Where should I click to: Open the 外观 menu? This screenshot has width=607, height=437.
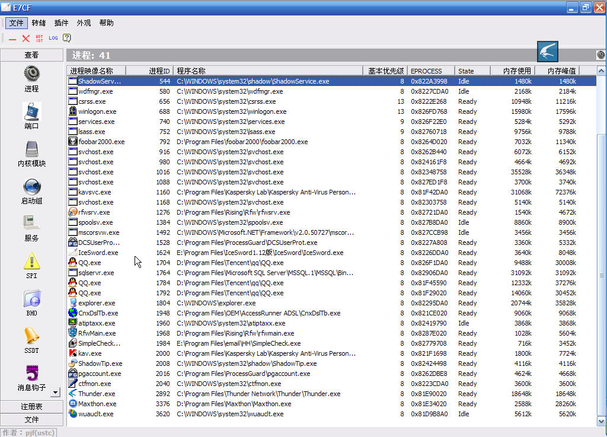click(x=84, y=23)
